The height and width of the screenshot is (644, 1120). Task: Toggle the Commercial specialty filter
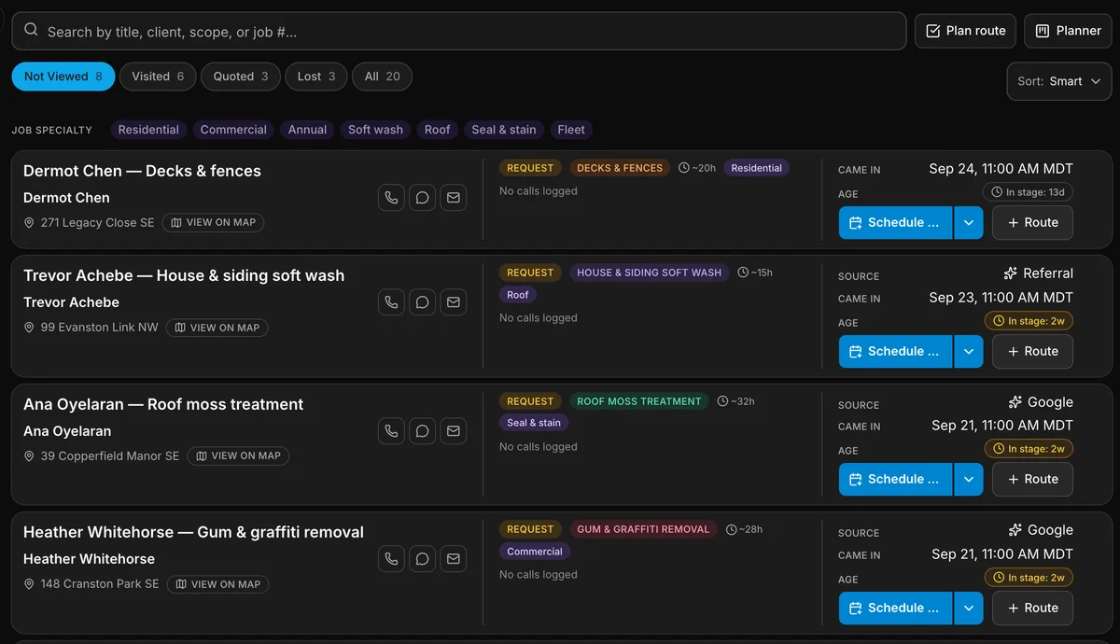(233, 130)
